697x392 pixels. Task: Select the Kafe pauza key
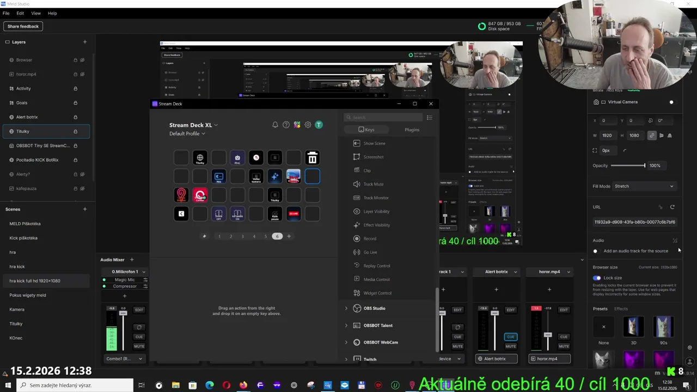point(275,214)
